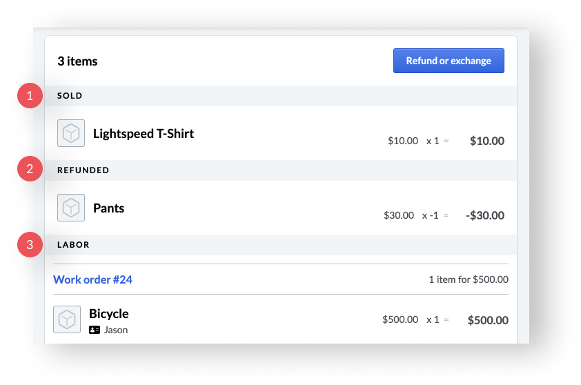Click the Pants product placeholder icon
The height and width of the screenshot is (385, 581).
(71, 208)
